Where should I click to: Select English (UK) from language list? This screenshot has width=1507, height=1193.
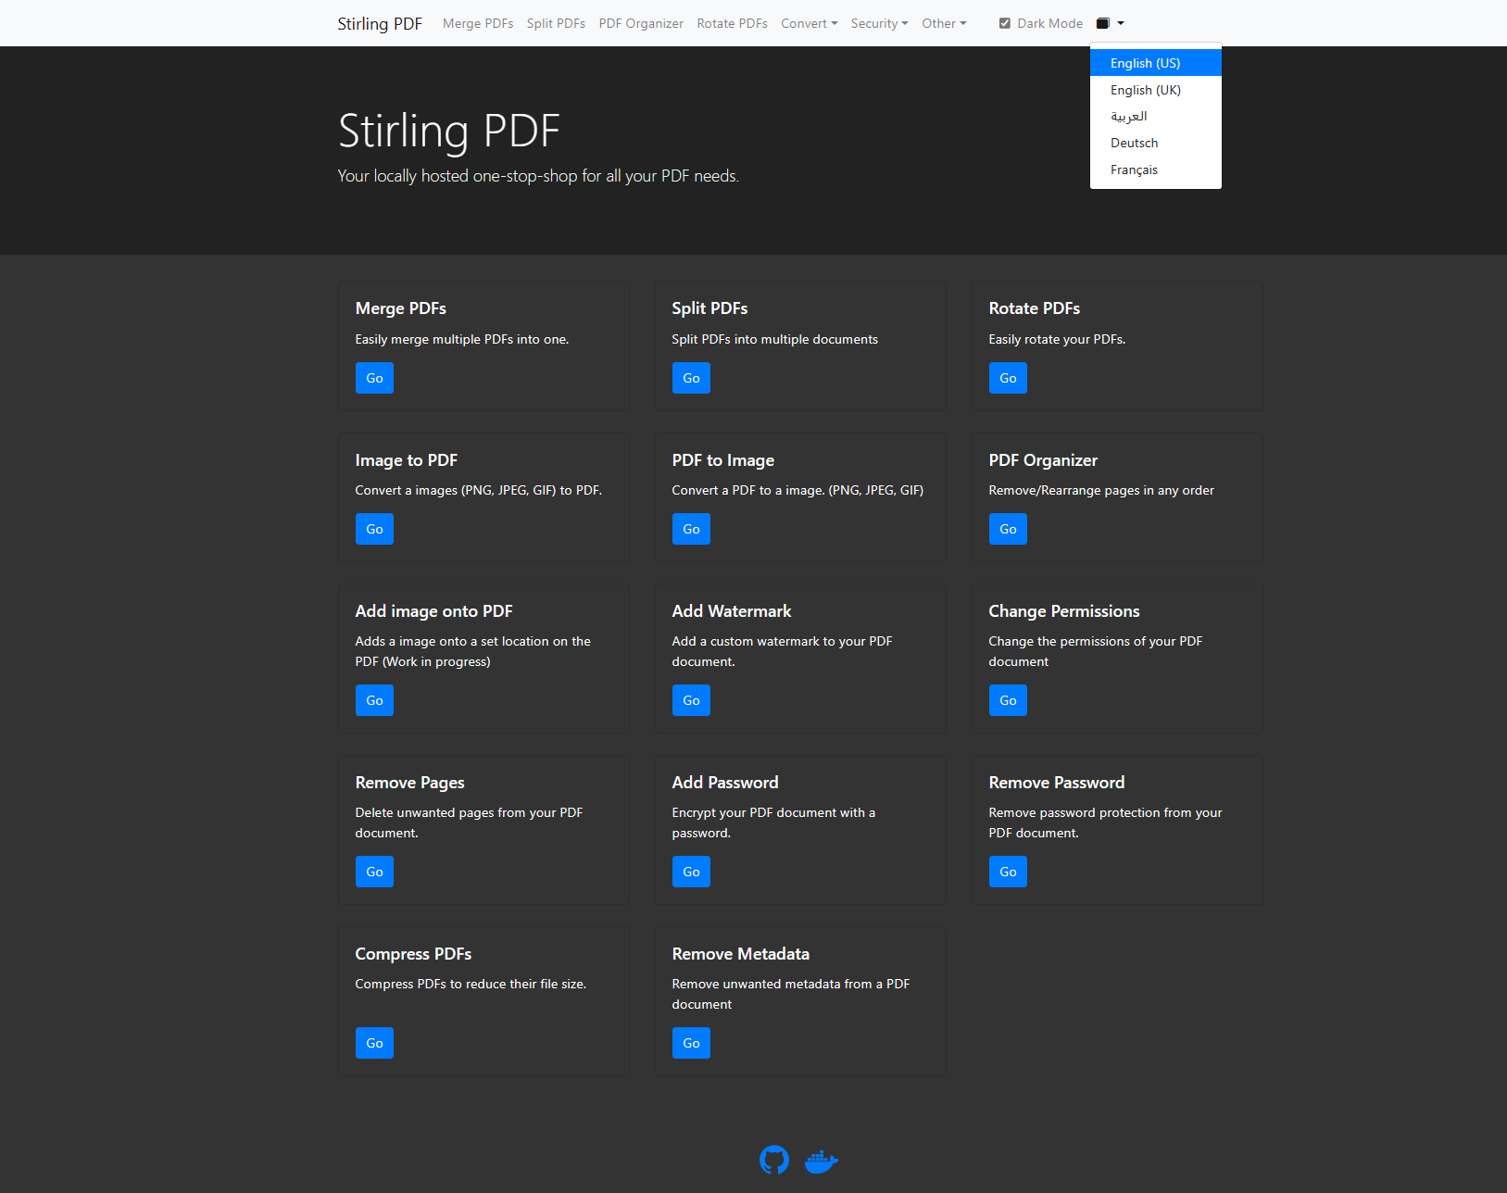click(1146, 90)
